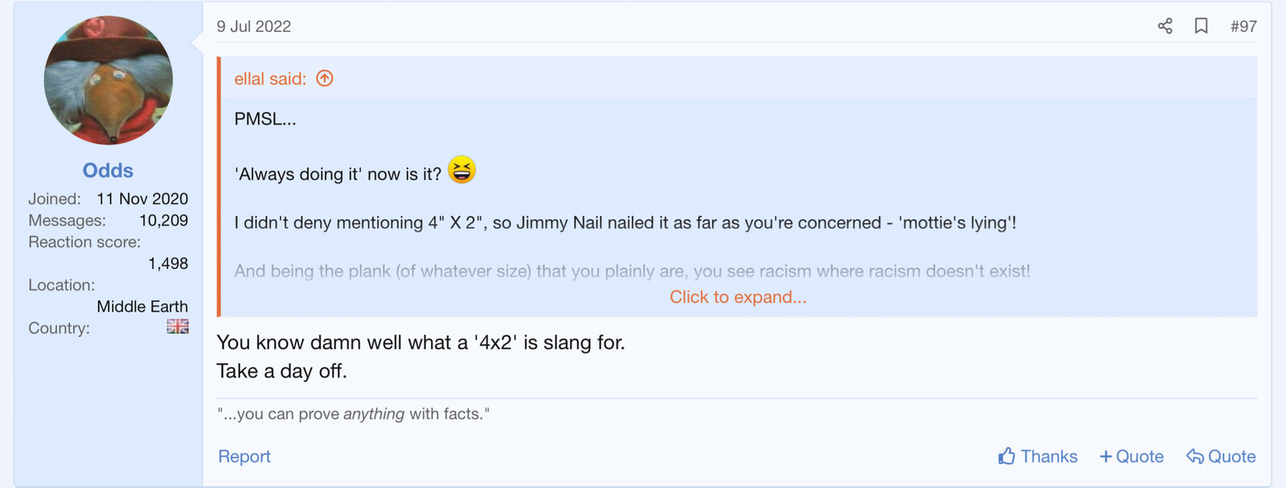Click the signature text about facts

[353, 414]
